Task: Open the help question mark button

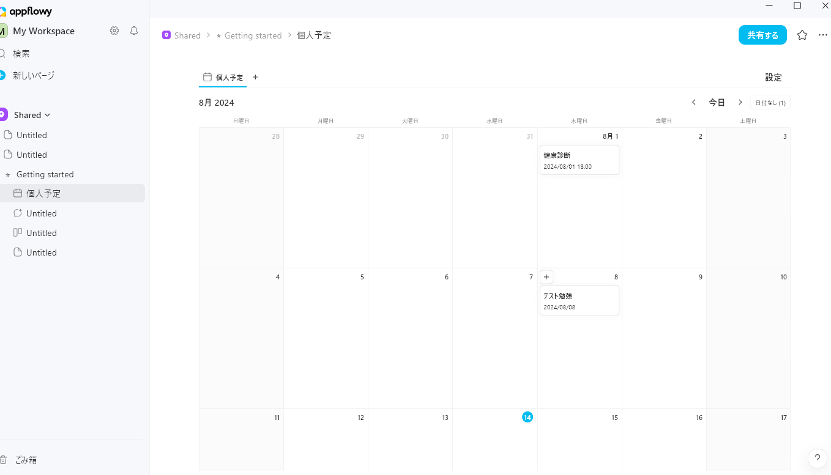Action: (818, 458)
